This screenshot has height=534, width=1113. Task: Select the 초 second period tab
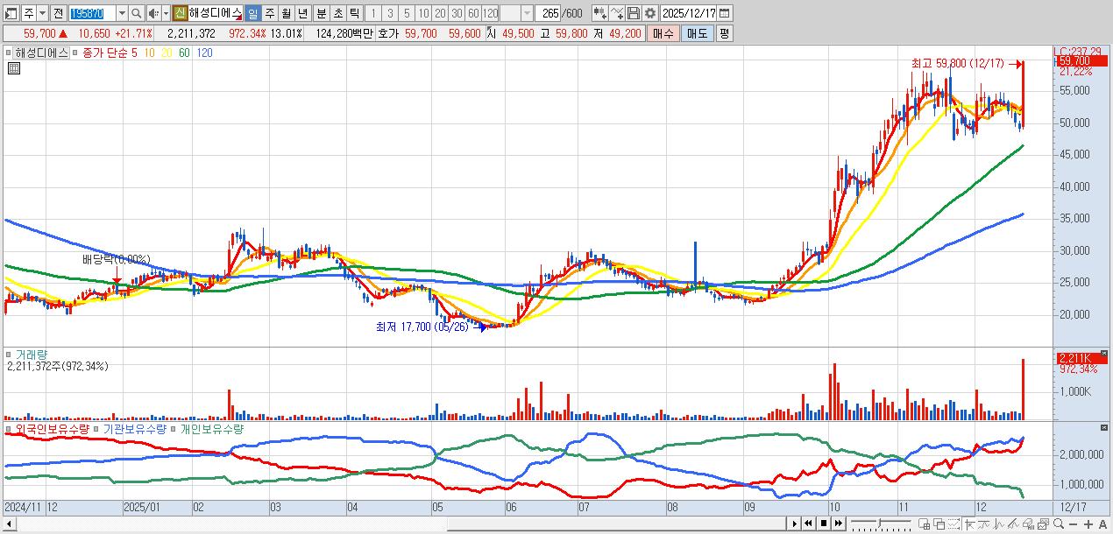(x=338, y=13)
